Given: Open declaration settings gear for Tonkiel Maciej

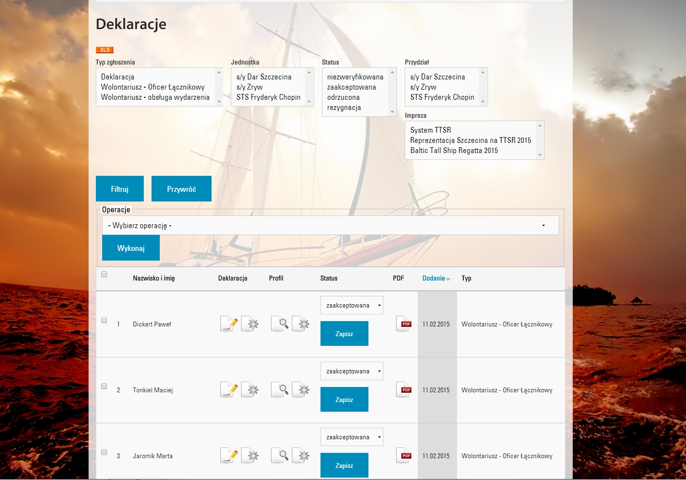Looking at the screenshot, I should (250, 389).
